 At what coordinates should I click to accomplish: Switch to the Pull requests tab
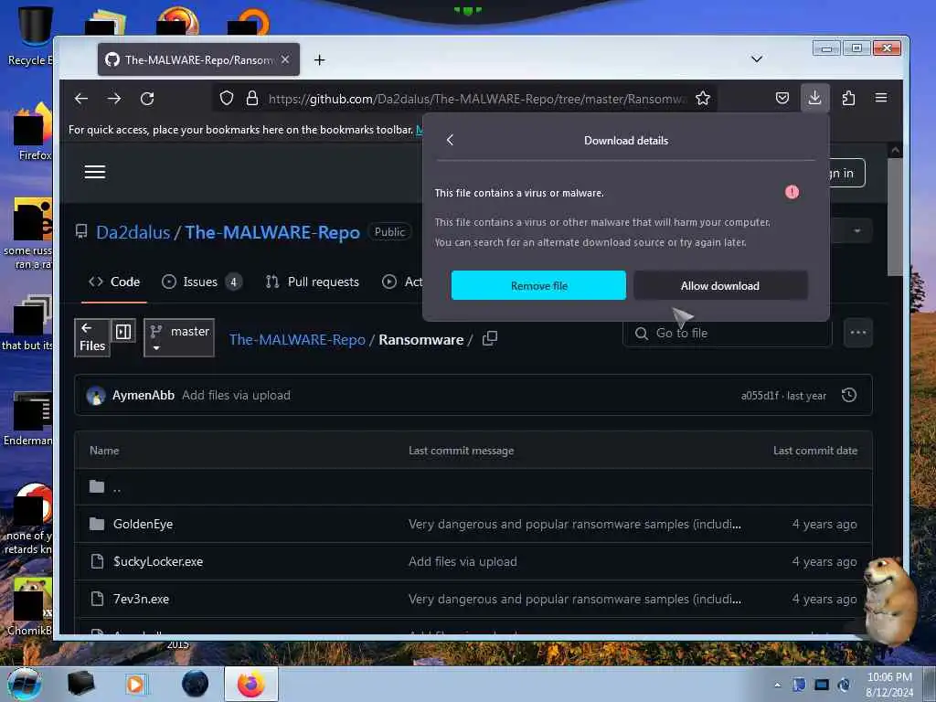313,282
